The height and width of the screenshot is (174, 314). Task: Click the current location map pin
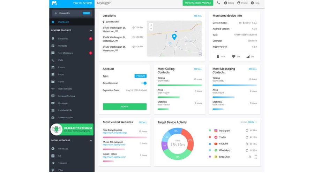point(174,37)
